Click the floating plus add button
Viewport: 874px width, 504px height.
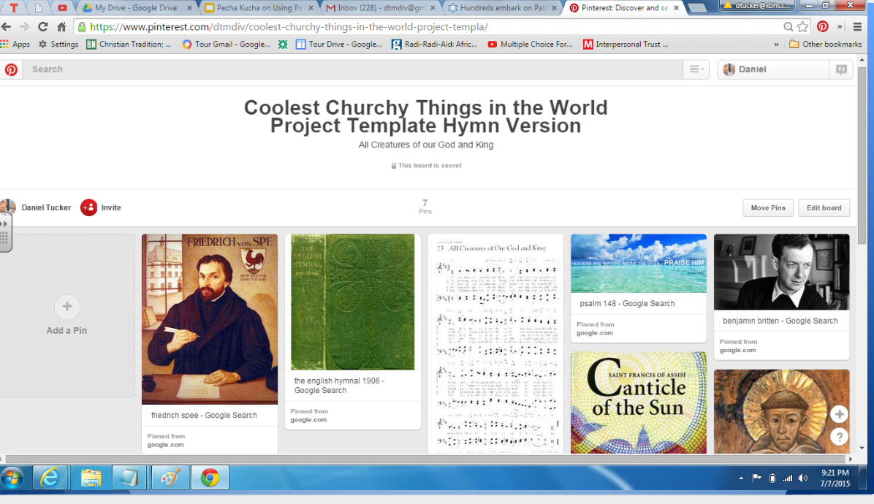click(x=840, y=414)
